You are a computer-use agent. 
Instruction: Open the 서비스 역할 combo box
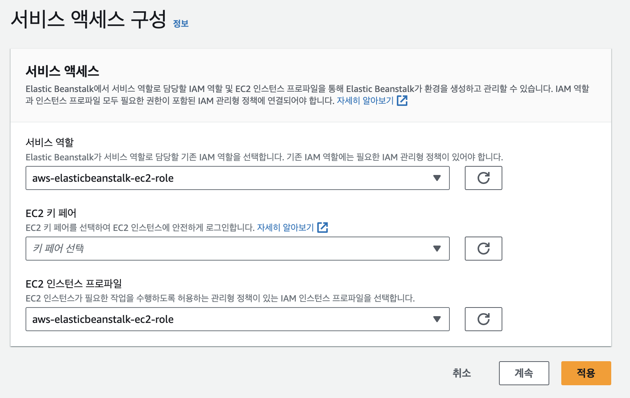(237, 178)
